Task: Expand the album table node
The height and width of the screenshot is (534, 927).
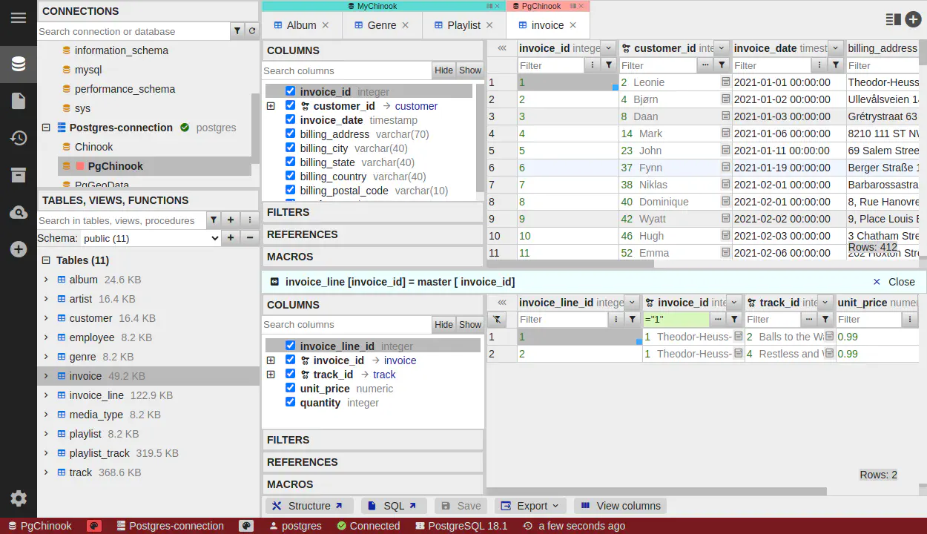Action: tap(46, 280)
